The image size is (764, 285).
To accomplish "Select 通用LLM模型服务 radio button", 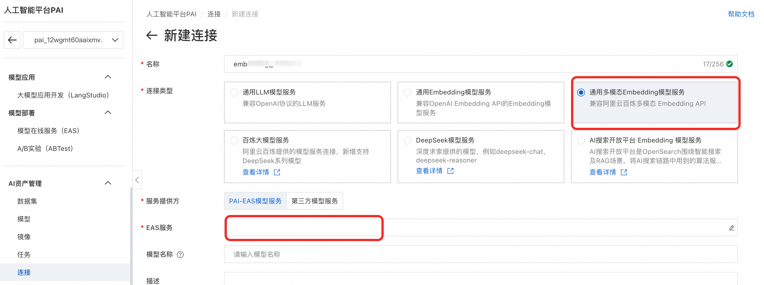I will (x=234, y=92).
